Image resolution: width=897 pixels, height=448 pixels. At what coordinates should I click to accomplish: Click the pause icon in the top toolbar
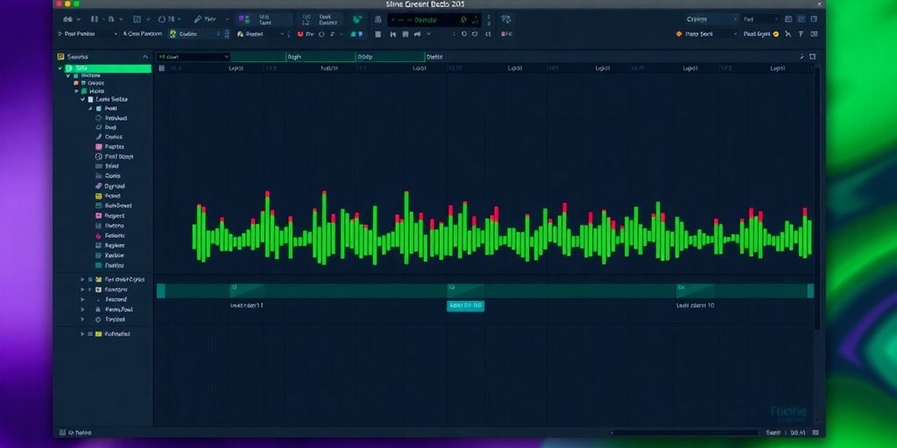[x=95, y=18]
